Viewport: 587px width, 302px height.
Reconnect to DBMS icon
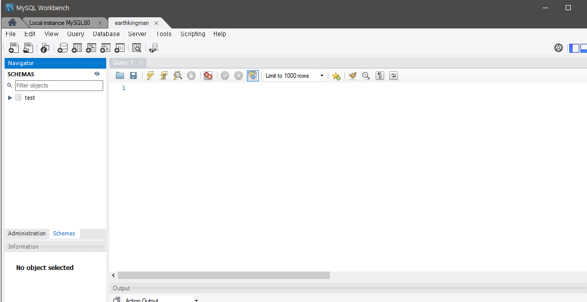[x=154, y=48]
